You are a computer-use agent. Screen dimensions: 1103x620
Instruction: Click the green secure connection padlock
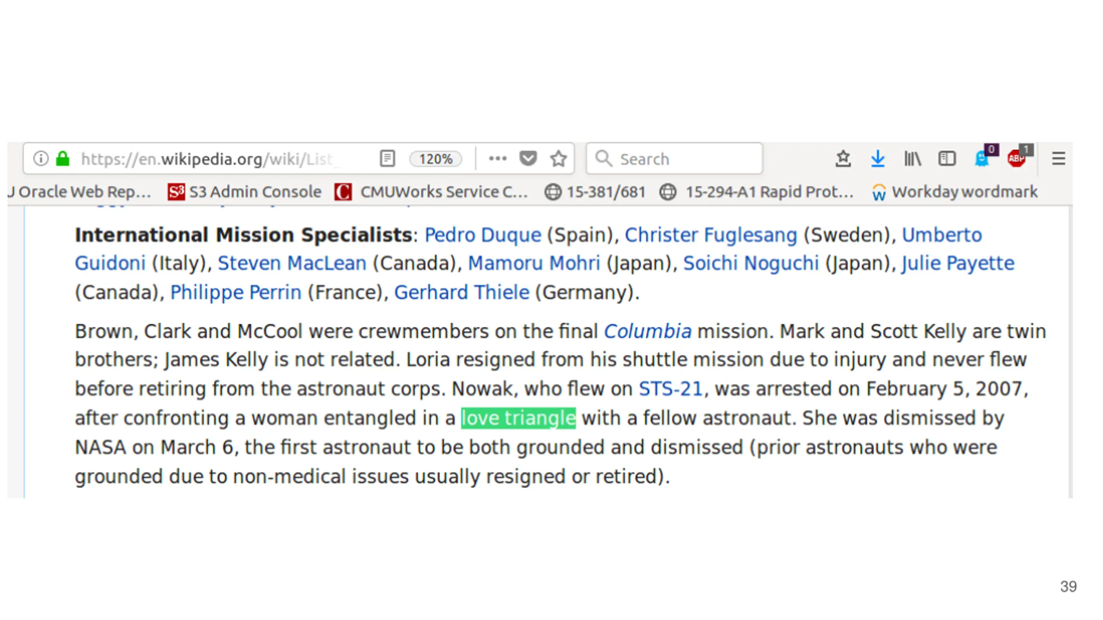coord(63,158)
